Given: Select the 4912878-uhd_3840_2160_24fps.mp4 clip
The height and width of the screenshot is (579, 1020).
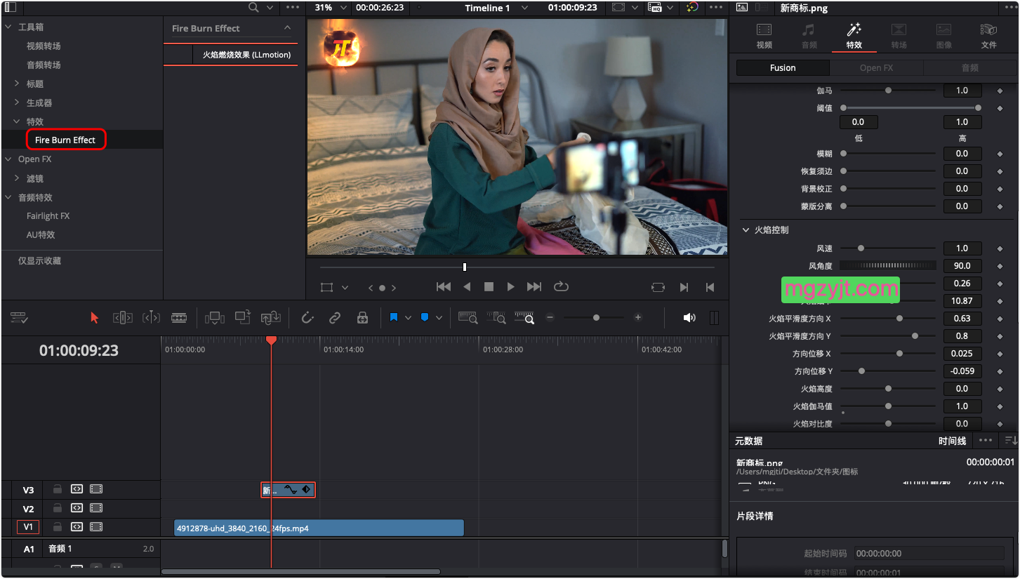Looking at the screenshot, I should [x=319, y=528].
